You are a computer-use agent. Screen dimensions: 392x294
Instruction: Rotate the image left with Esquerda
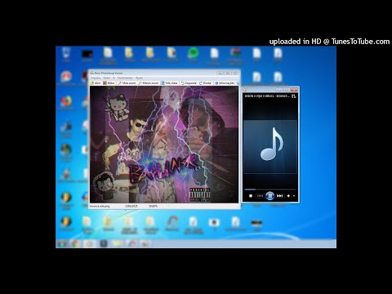click(x=189, y=82)
